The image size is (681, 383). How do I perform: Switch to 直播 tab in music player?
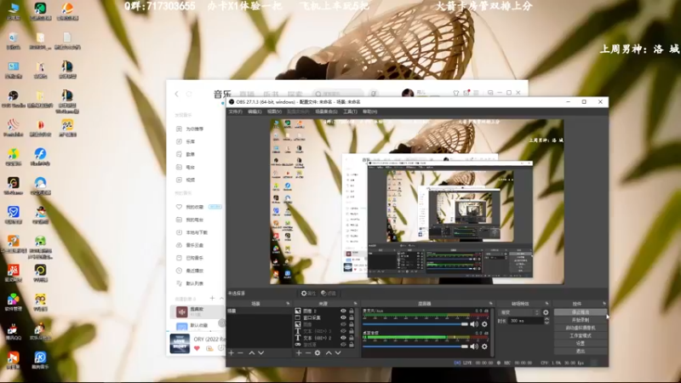[247, 94]
